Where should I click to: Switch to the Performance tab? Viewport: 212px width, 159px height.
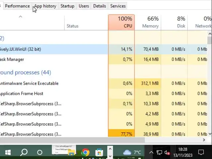pyautogui.click(x=17, y=6)
